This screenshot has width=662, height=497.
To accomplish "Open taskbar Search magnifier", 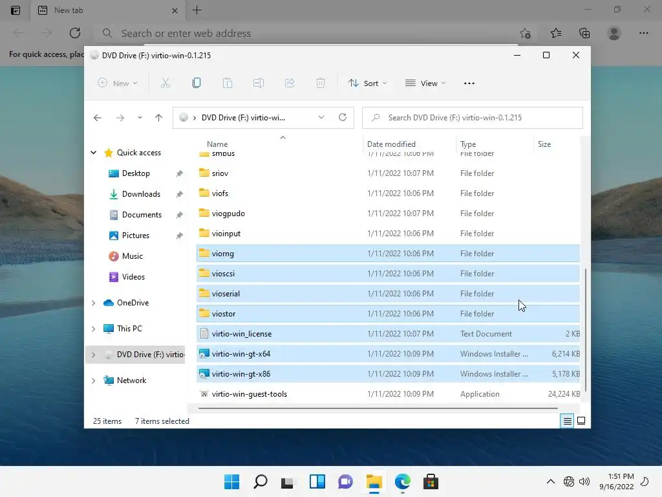I will click(x=260, y=481).
